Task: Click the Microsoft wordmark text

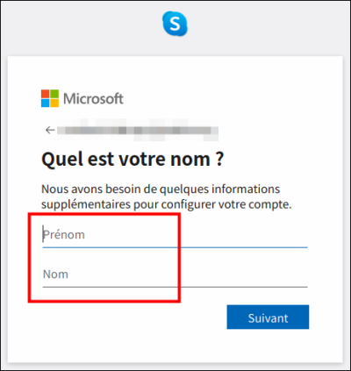Action: 93,99
